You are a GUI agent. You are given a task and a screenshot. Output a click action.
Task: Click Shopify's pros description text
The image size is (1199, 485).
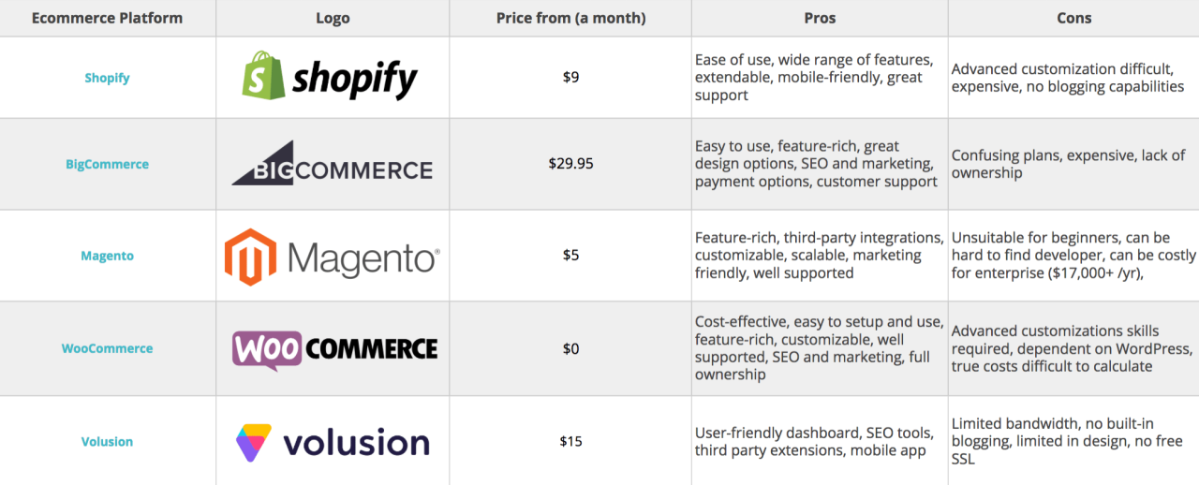(814, 77)
